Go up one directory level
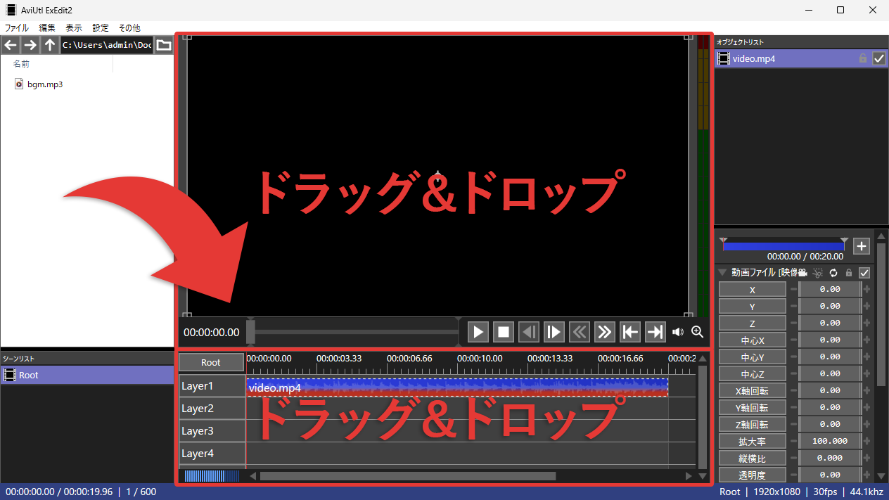The width and height of the screenshot is (889, 500). 49,45
